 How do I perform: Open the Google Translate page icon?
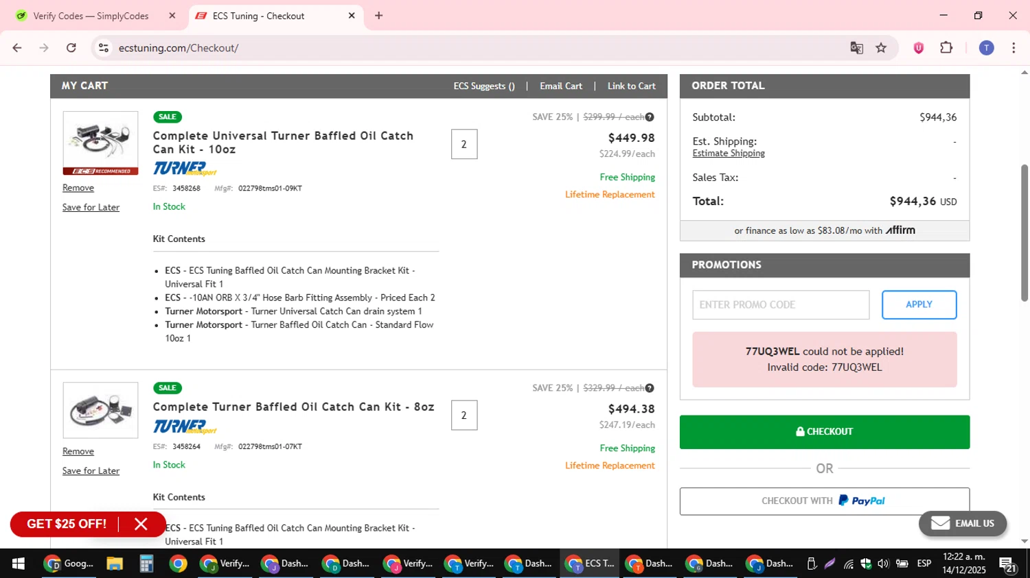pyautogui.click(x=856, y=48)
